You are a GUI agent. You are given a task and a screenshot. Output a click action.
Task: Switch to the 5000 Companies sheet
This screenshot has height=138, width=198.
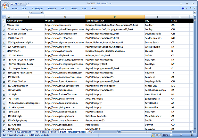23,132
